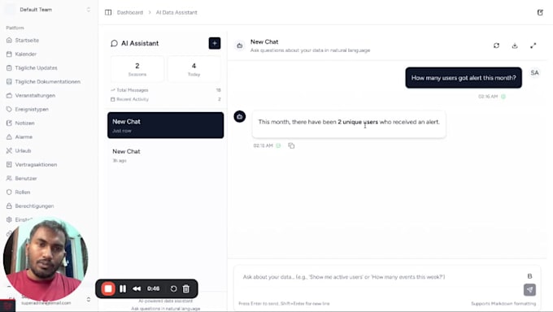Send the message with paper plane button
The image size is (553, 312).
pos(529,290)
